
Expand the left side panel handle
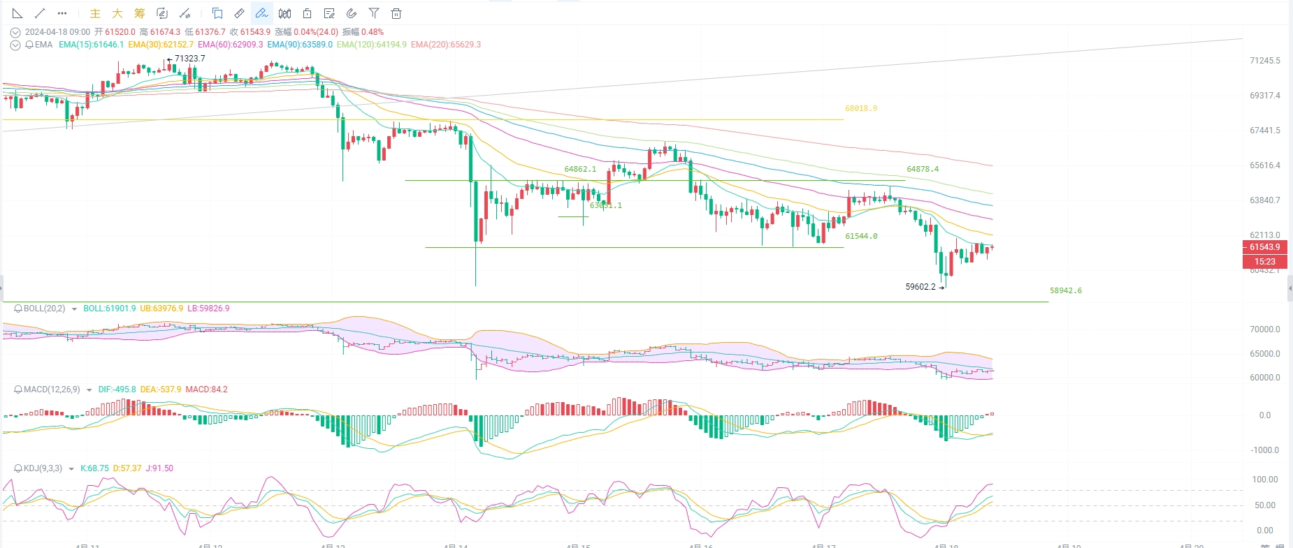point(1,288)
